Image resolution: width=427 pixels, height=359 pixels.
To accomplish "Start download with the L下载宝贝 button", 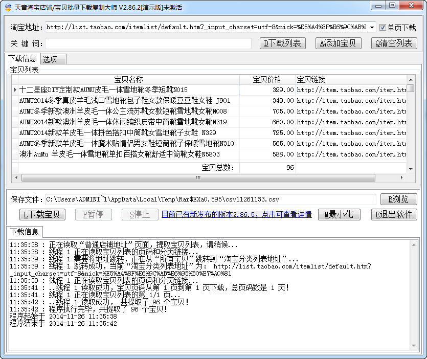I will click(x=42, y=215).
